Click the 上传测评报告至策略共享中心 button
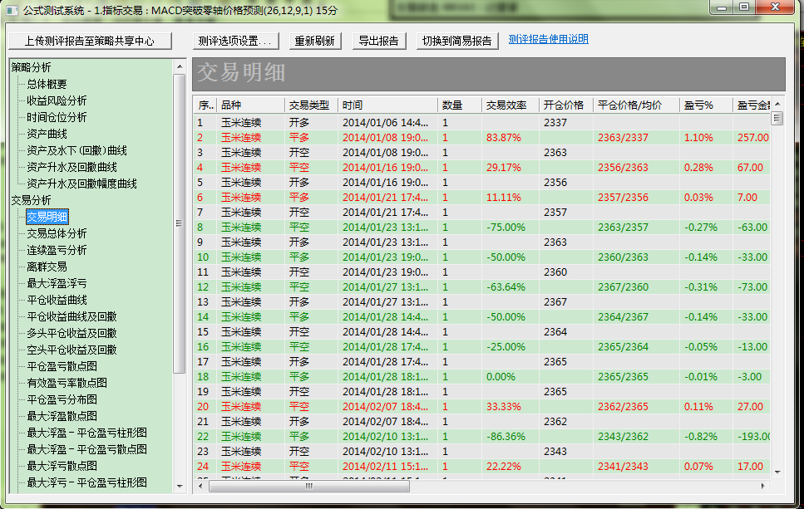Image resolution: width=804 pixels, height=509 pixels. (89, 41)
